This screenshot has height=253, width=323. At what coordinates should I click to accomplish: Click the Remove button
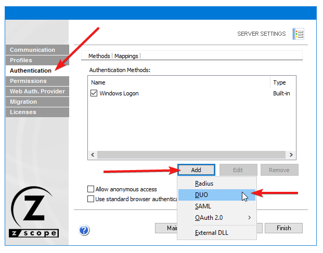click(x=279, y=170)
